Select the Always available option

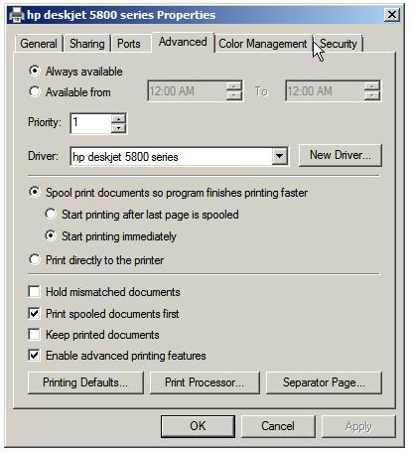coord(75,72)
